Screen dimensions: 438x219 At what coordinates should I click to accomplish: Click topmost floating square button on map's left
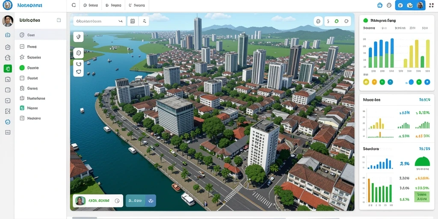tap(79, 37)
